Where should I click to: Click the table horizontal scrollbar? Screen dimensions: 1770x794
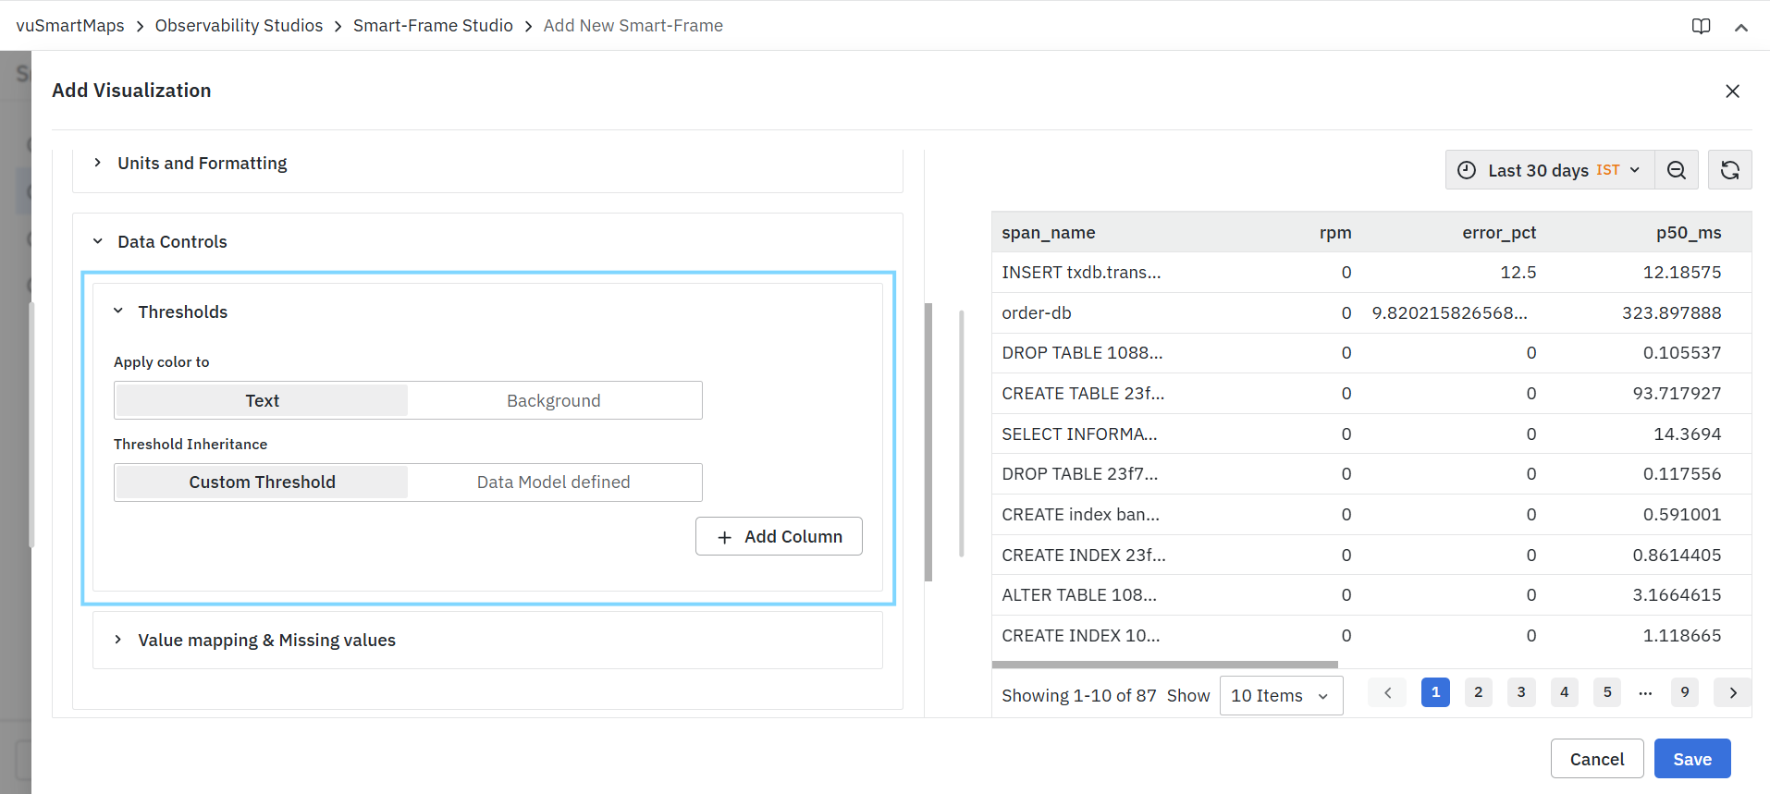(1165, 665)
